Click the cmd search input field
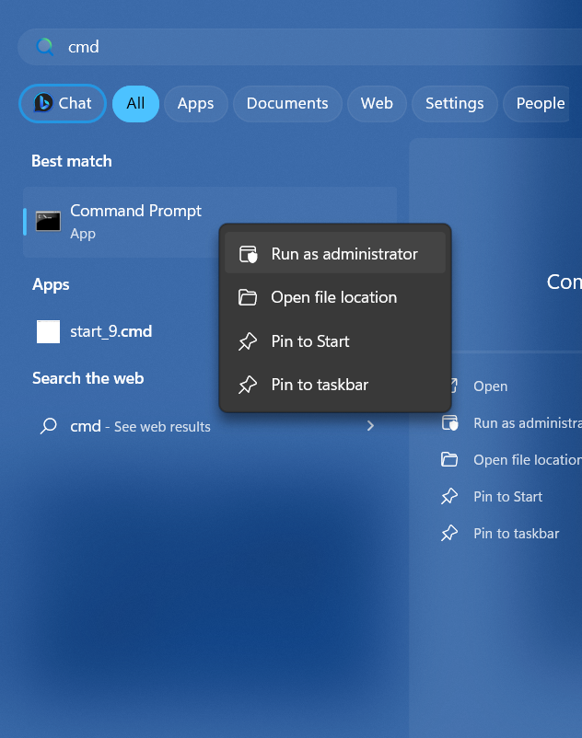Image resolution: width=582 pixels, height=738 pixels. coord(301,47)
